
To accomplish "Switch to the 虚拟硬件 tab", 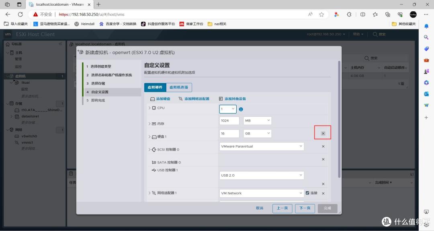I will coord(155,87).
